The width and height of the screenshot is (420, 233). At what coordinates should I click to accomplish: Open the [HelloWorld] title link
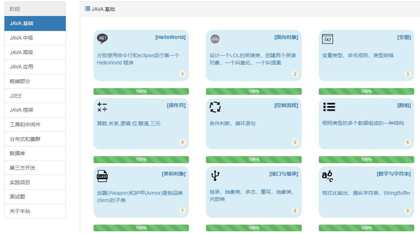click(x=170, y=37)
